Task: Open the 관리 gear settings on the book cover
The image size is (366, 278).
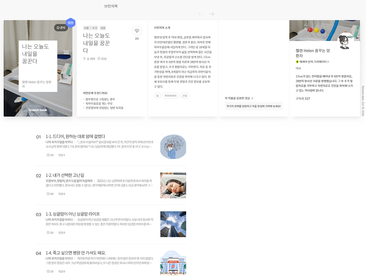Action: (x=61, y=28)
